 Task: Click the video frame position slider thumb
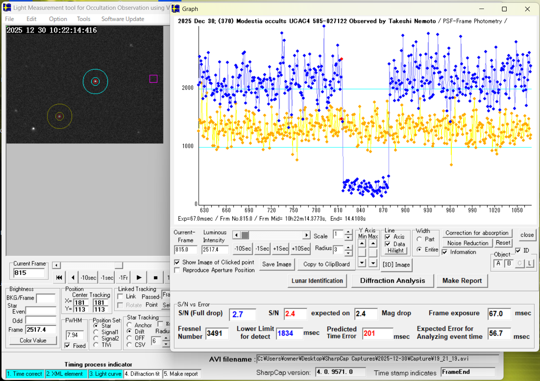click(119, 265)
